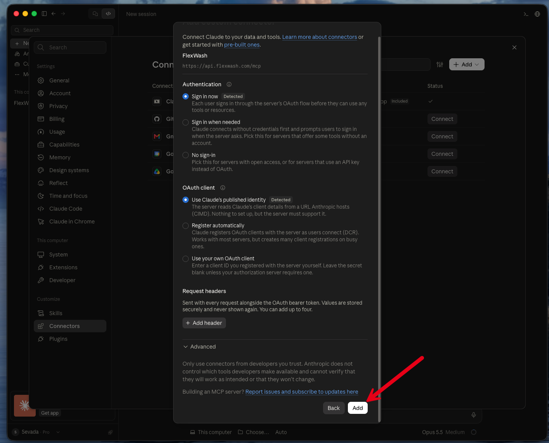The width and height of the screenshot is (549, 443).
Task: Open the Sevada Pro account menu
Action: coord(36,432)
